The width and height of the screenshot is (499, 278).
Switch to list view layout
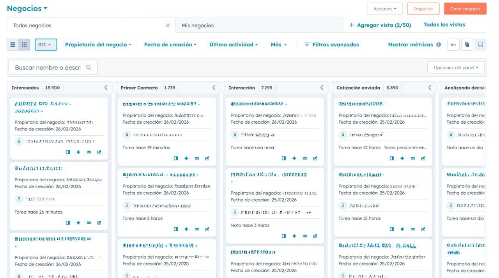coord(13,44)
